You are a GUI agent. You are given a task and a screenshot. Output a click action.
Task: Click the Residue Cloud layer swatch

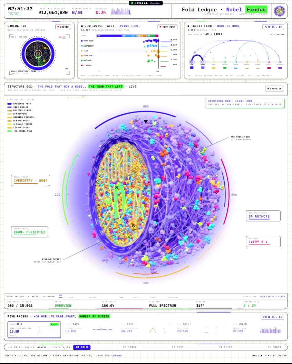click(10, 111)
